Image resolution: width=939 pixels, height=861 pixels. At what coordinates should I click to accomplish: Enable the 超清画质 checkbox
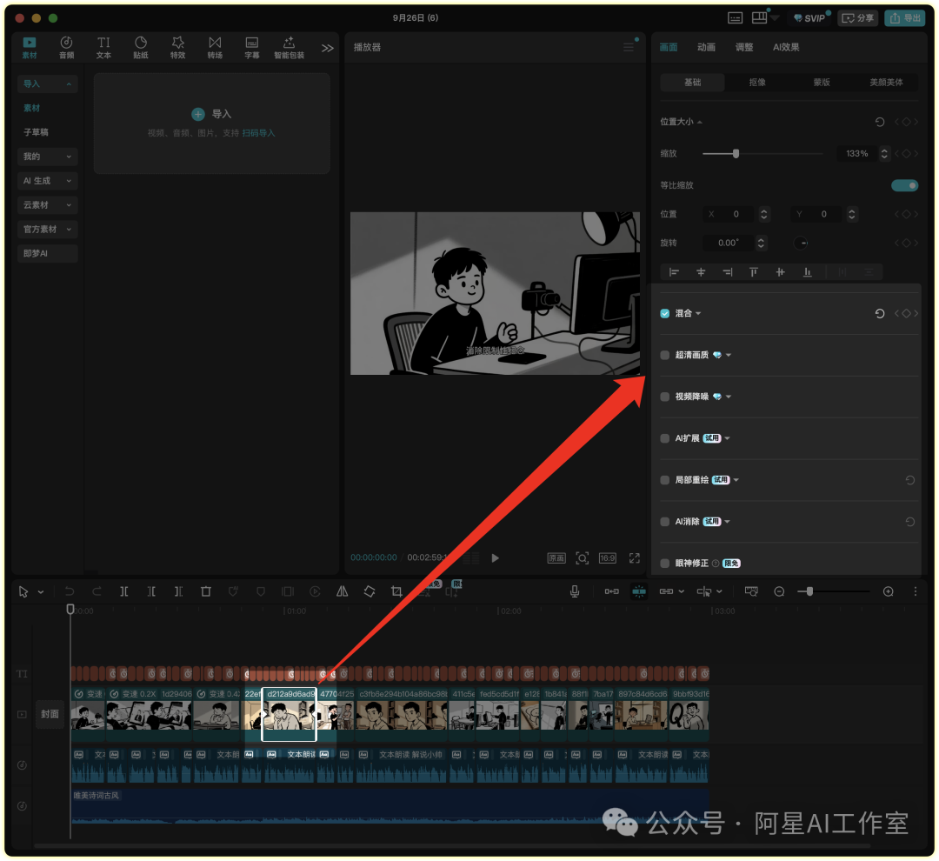point(665,355)
